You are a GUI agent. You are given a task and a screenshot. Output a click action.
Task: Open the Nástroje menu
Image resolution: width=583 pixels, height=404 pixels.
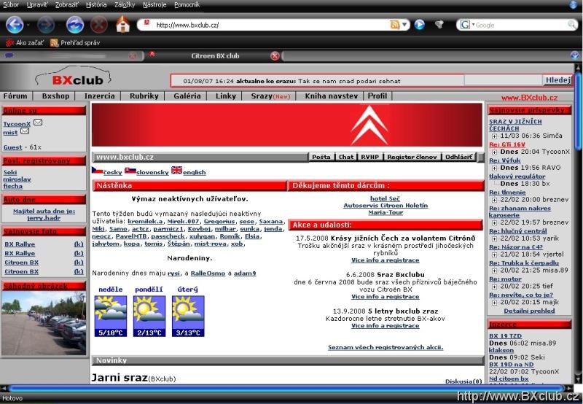click(x=154, y=5)
